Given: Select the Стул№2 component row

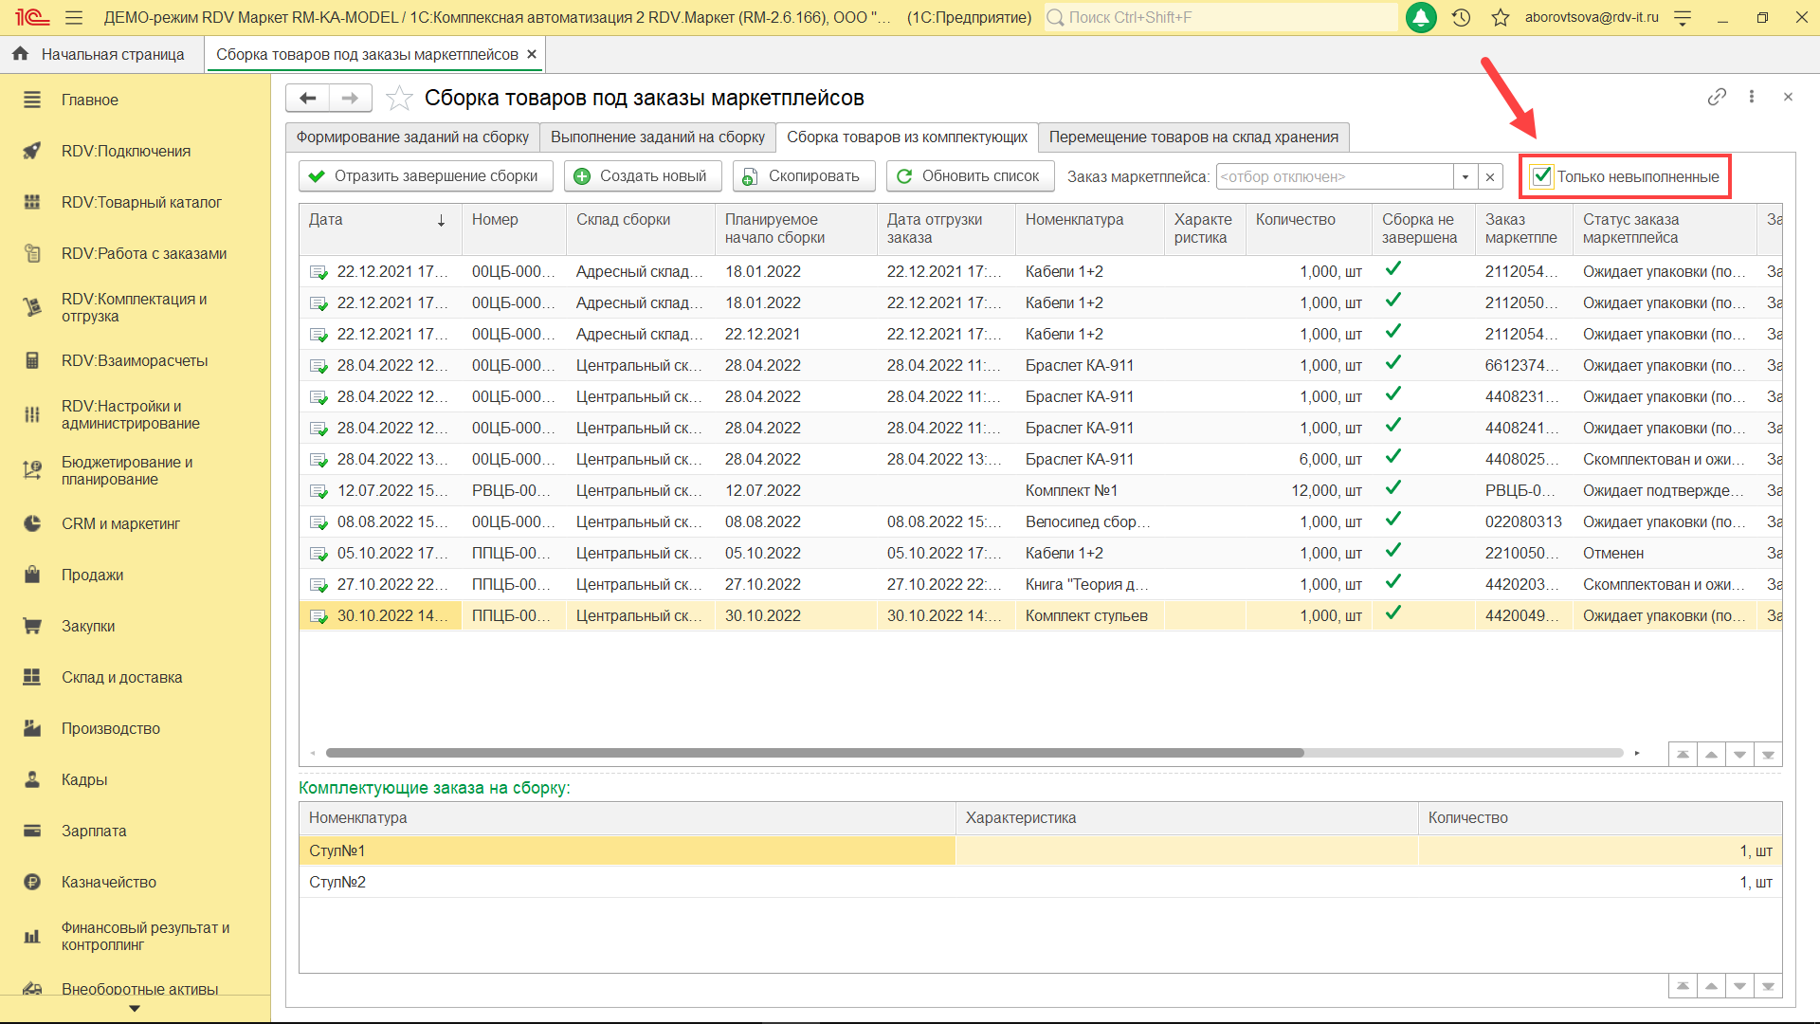Looking at the screenshot, I should (626, 882).
